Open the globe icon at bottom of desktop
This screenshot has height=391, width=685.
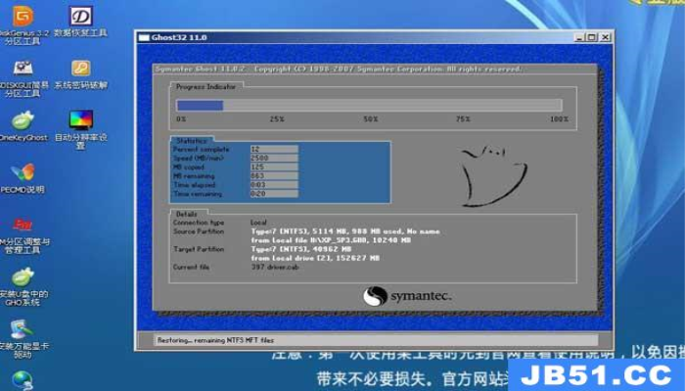point(22,381)
